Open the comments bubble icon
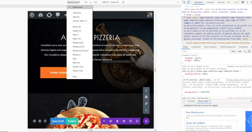 [58, 15]
